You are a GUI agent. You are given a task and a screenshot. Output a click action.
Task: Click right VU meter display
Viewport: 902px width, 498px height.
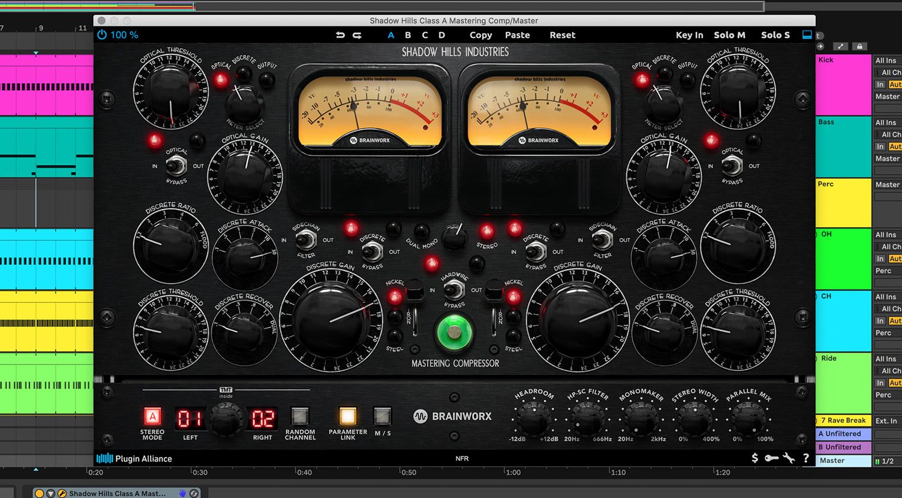tap(539, 110)
